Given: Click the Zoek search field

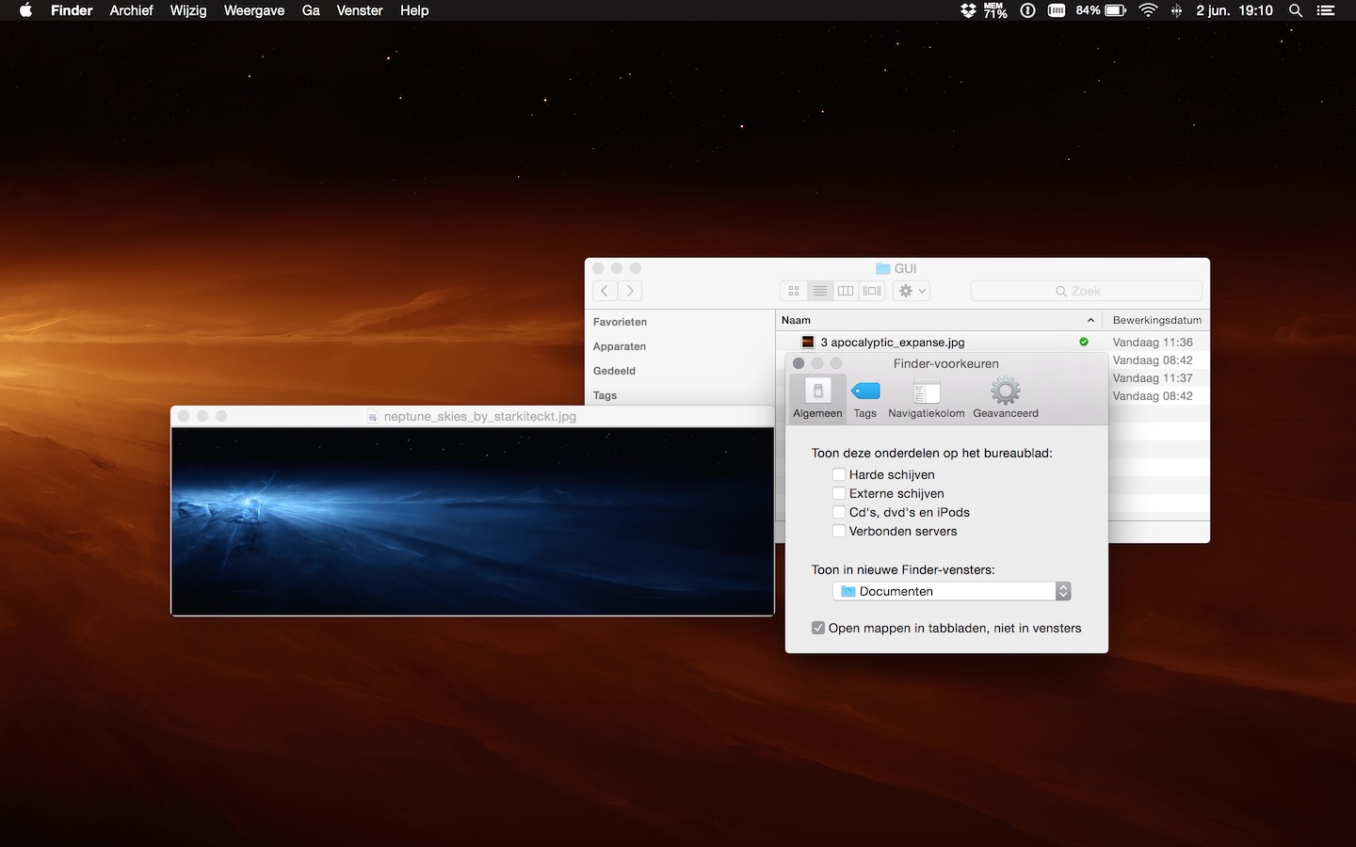Looking at the screenshot, I should (1087, 291).
